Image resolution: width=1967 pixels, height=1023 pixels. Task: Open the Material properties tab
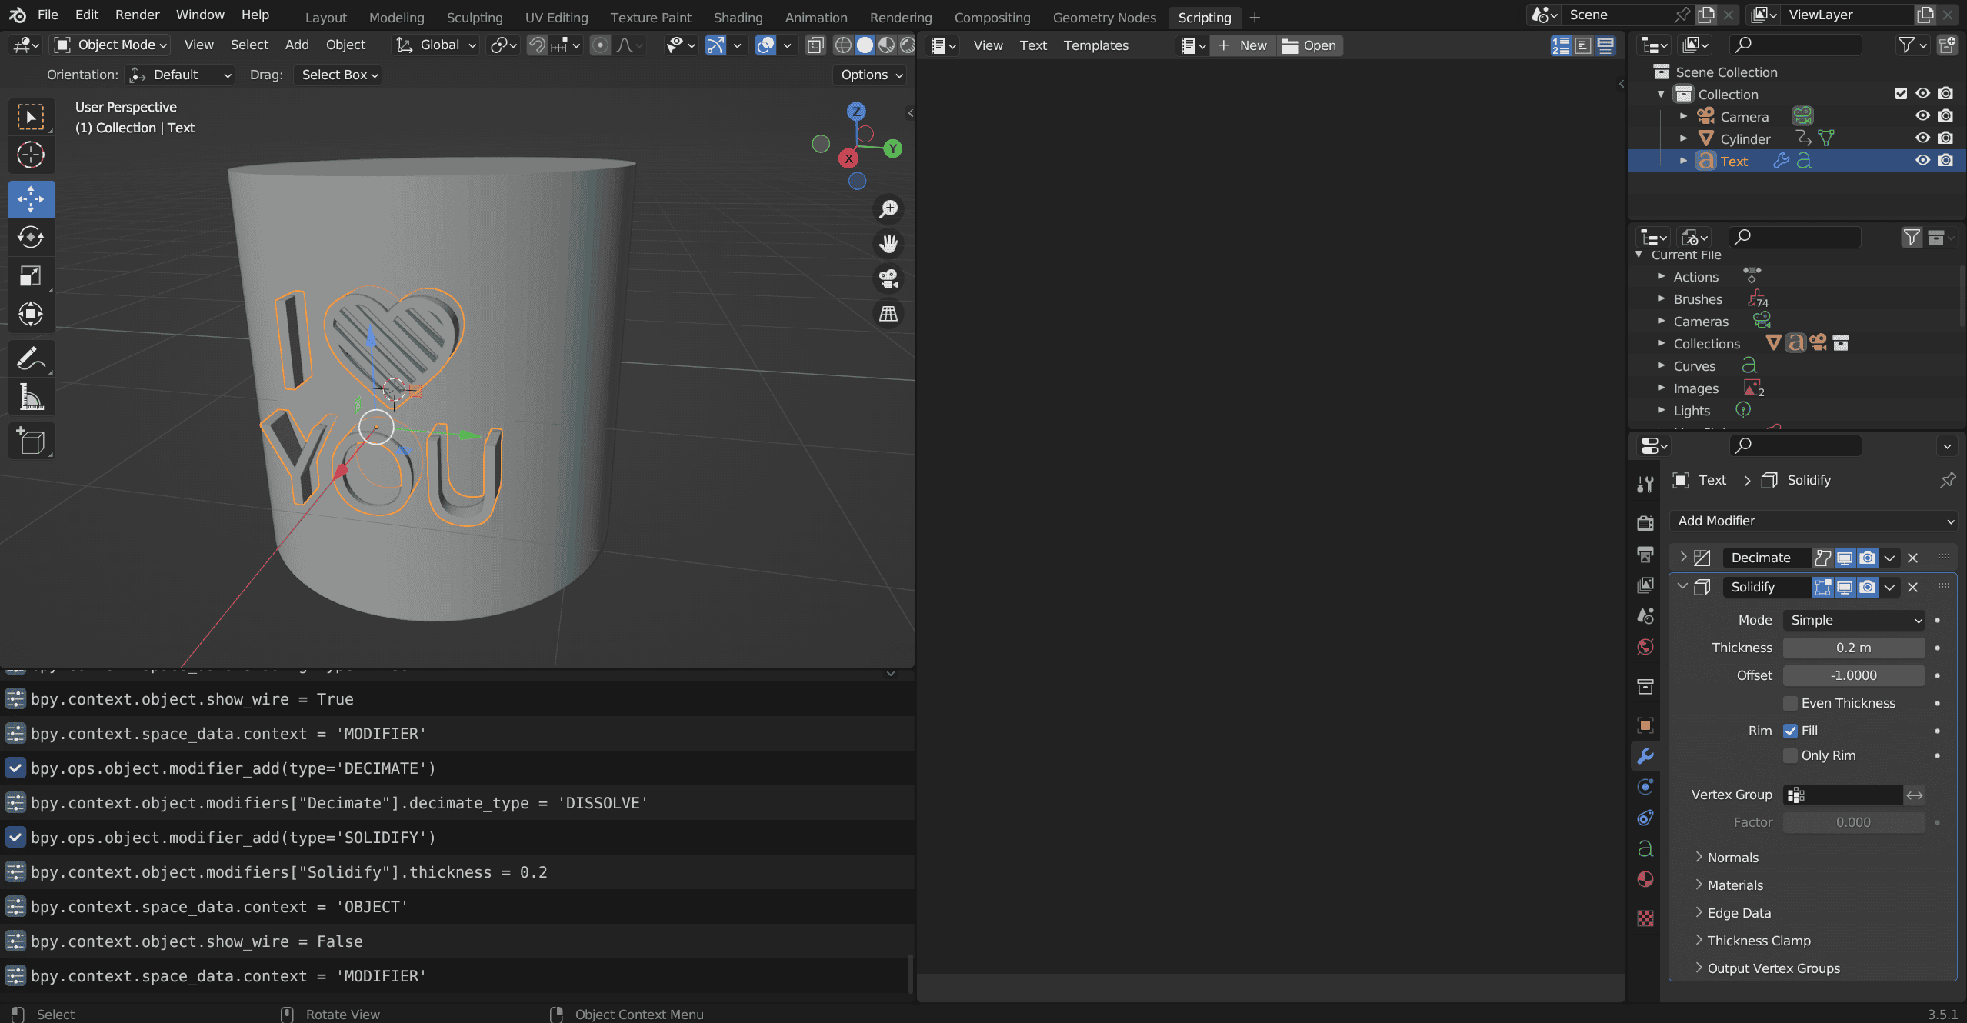tap(1645, 879)
